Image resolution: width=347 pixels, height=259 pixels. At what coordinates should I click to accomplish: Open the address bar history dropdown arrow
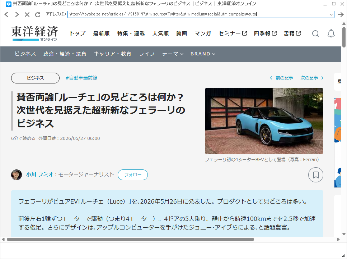[331, 14]
